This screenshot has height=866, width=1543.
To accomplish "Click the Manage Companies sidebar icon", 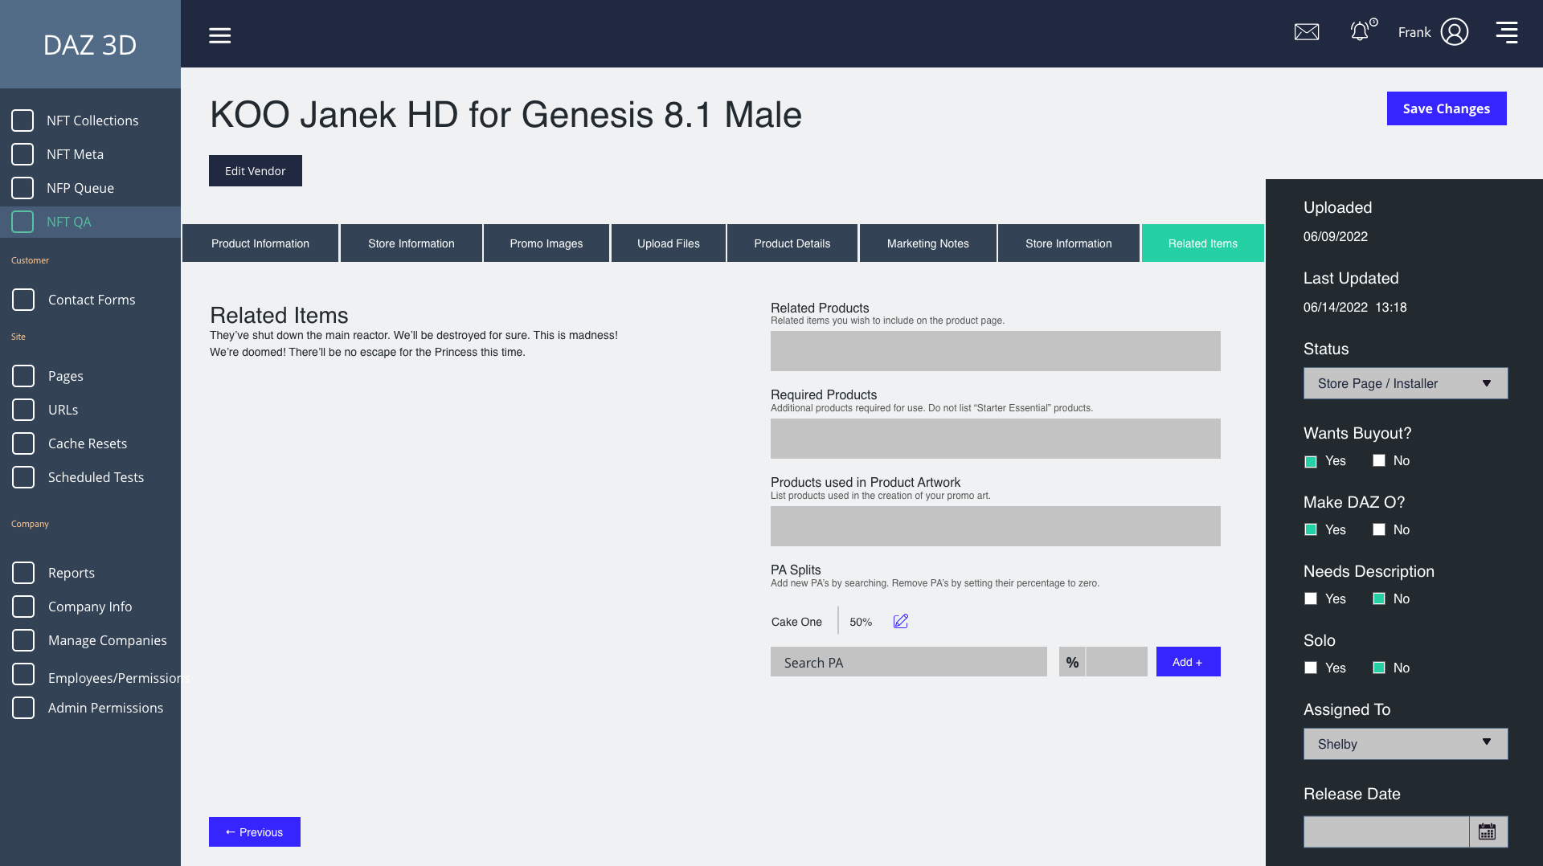I will coord(23,640).
